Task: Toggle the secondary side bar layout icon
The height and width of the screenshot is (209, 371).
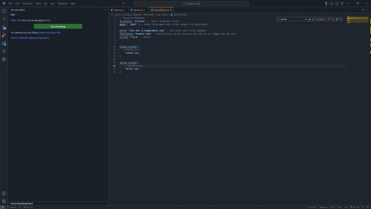Action: point(337,3)
